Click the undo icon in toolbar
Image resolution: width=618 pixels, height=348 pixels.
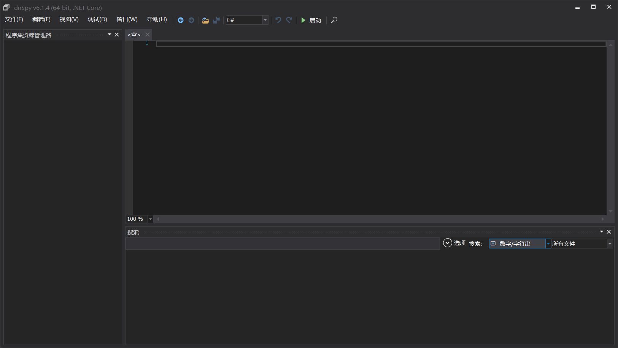click(278, 20)
